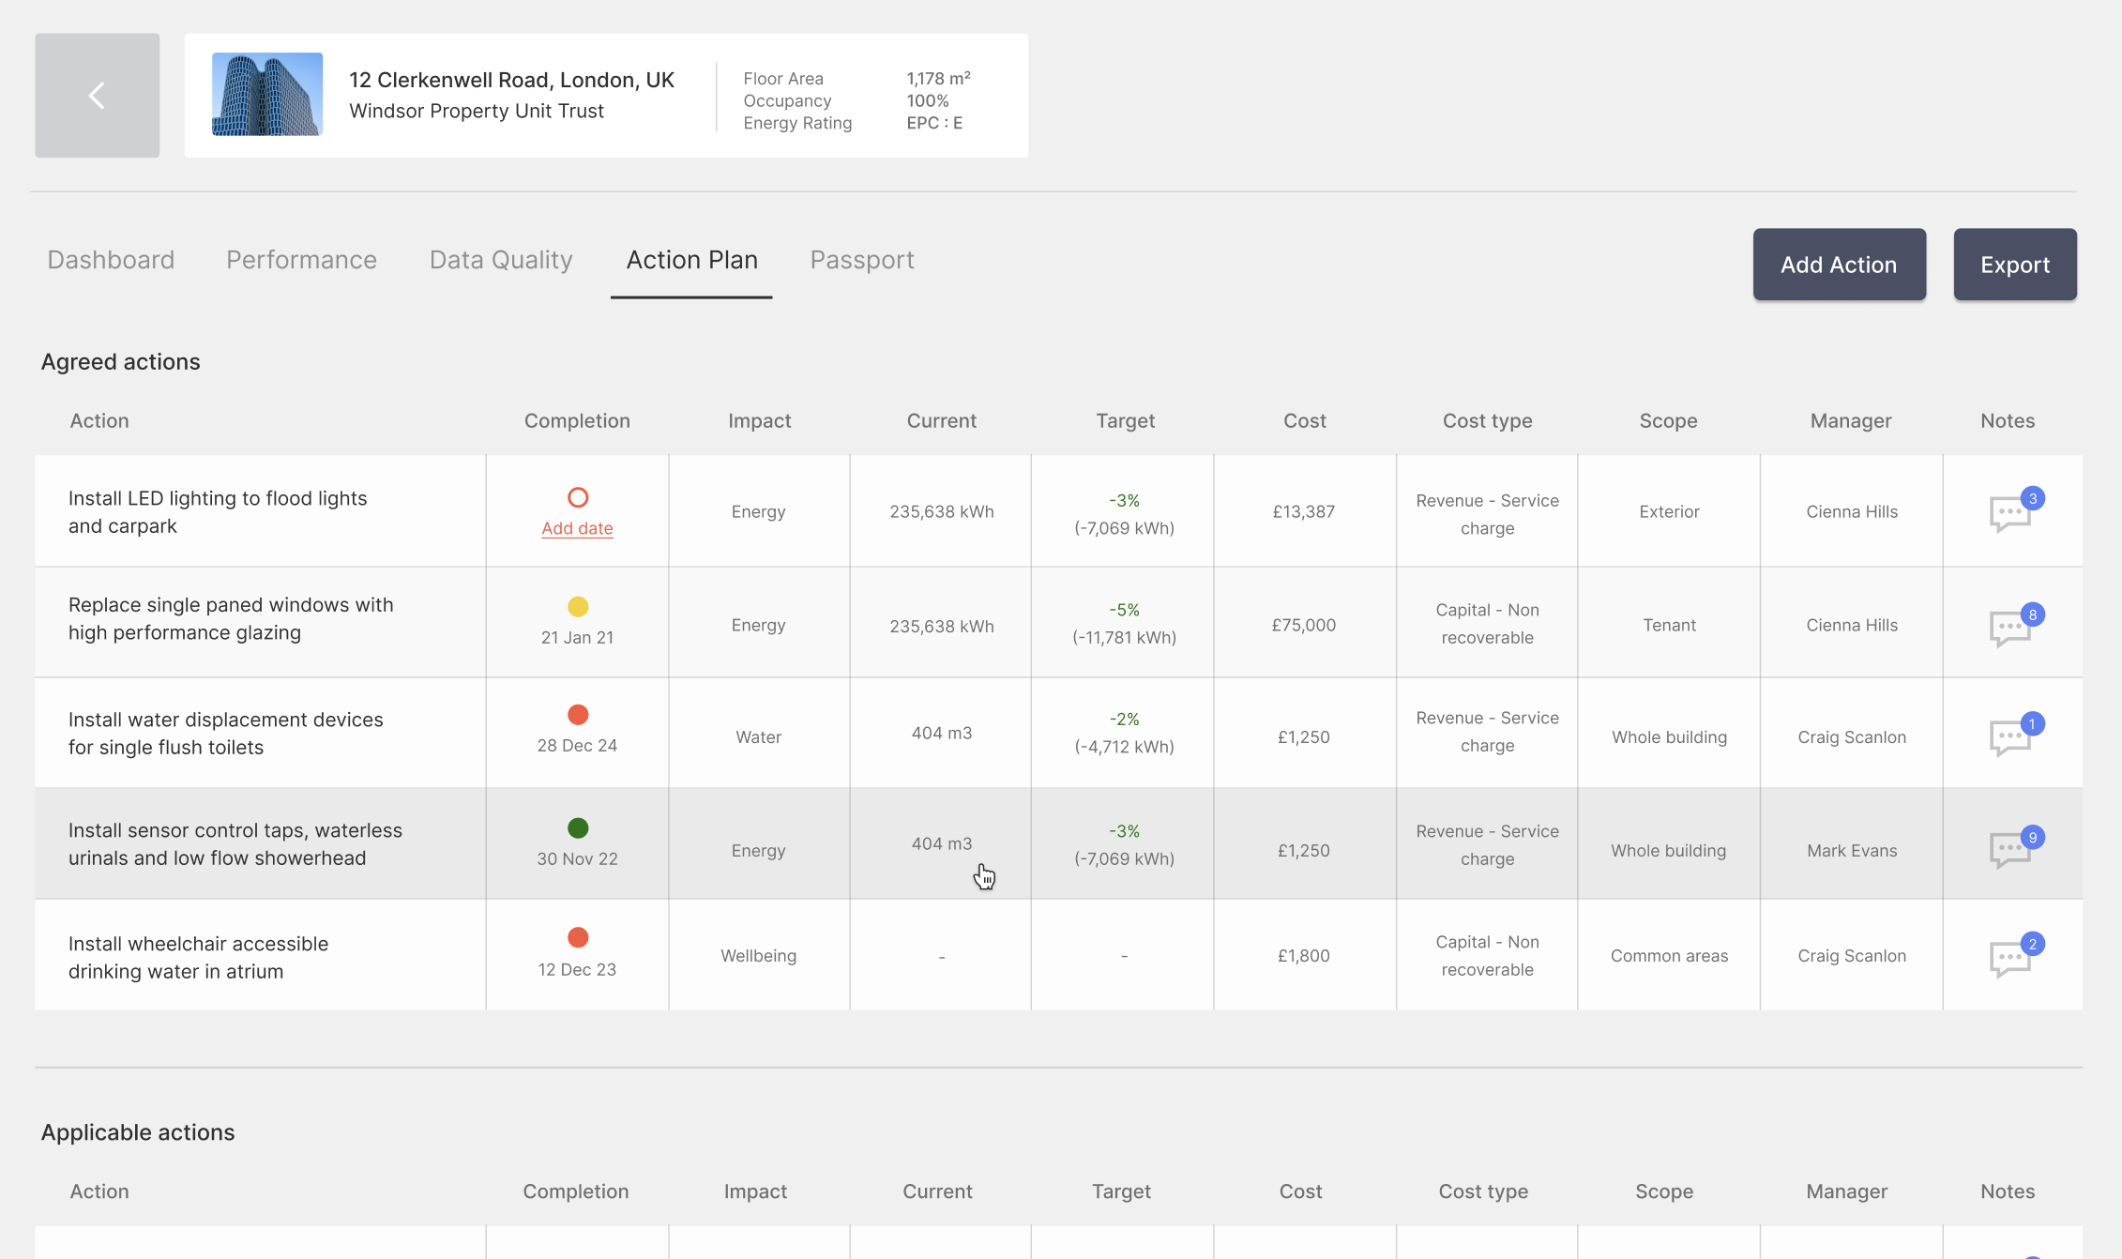Click red status dot dated 28 Dec 24
2122x1259 pixels.
pyautogui.click(x=578, y=715)
